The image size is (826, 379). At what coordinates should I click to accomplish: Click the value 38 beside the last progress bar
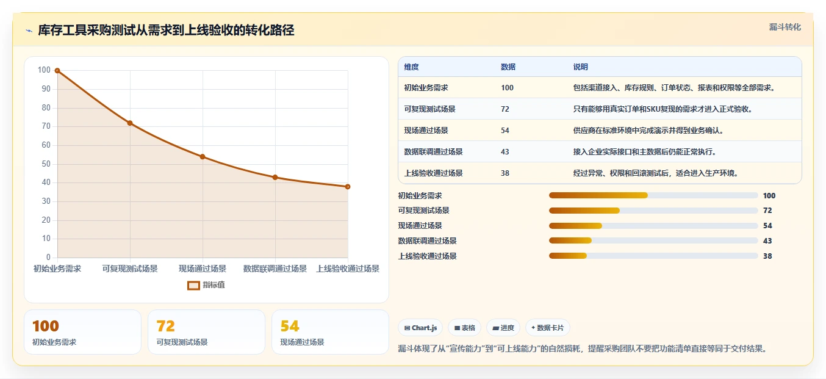(767, 256)
